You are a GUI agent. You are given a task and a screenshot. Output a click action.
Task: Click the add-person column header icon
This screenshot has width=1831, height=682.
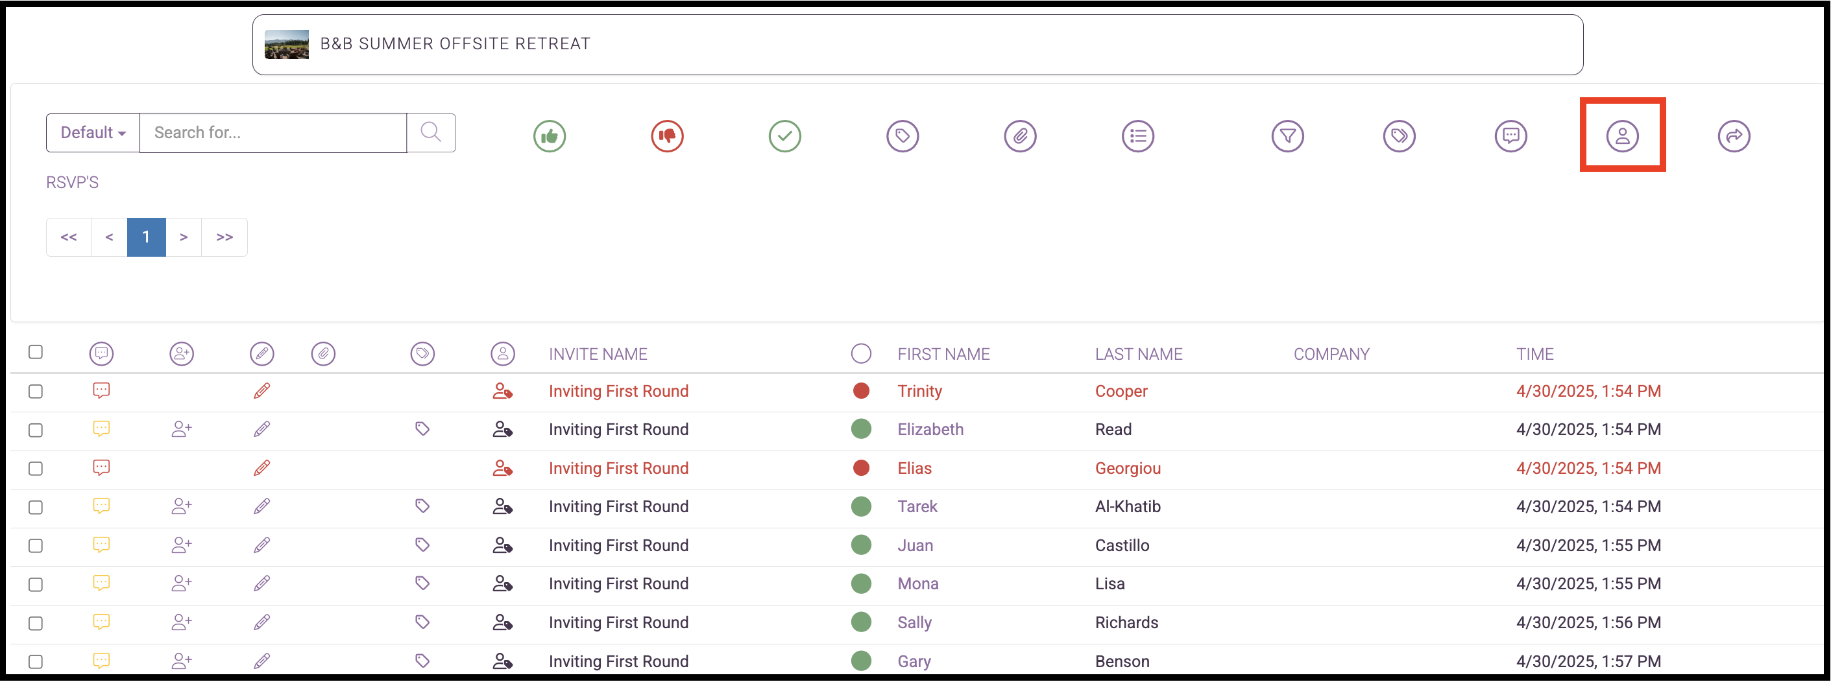pyautogui.click(x=181, y=353)
